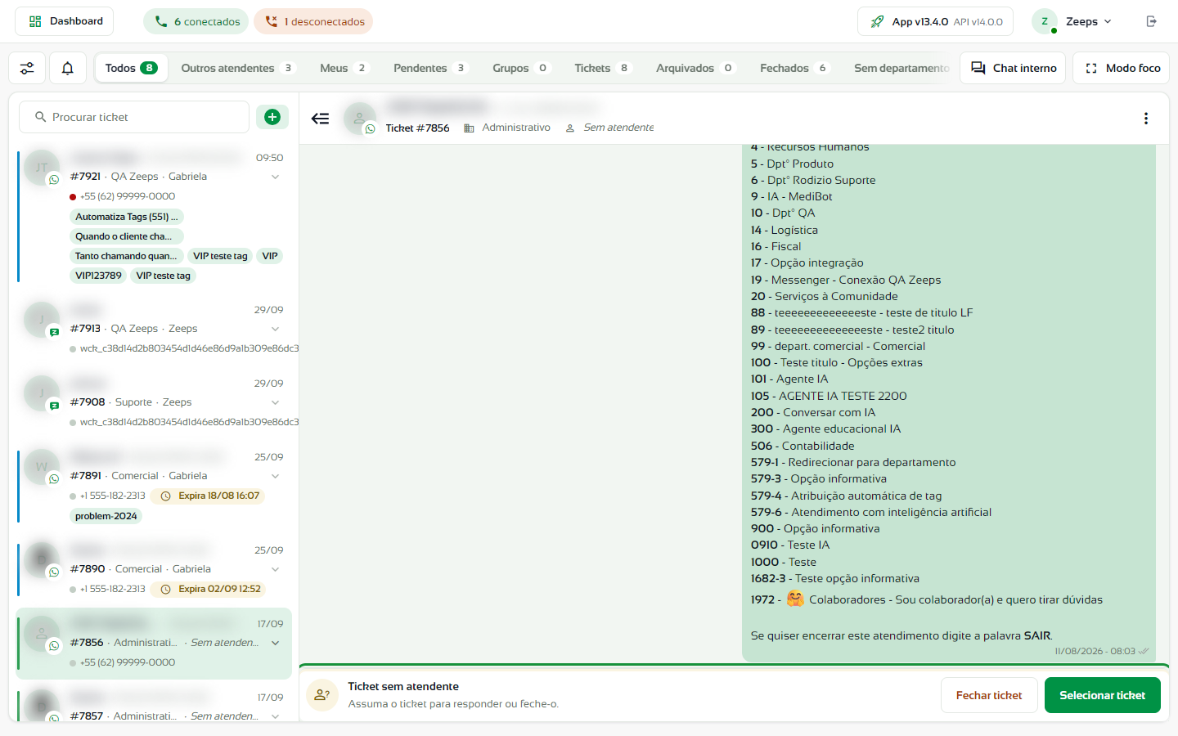Open the three-dot ticket options menu
The image size is (1178, 736).
[x=1146, y=119]
